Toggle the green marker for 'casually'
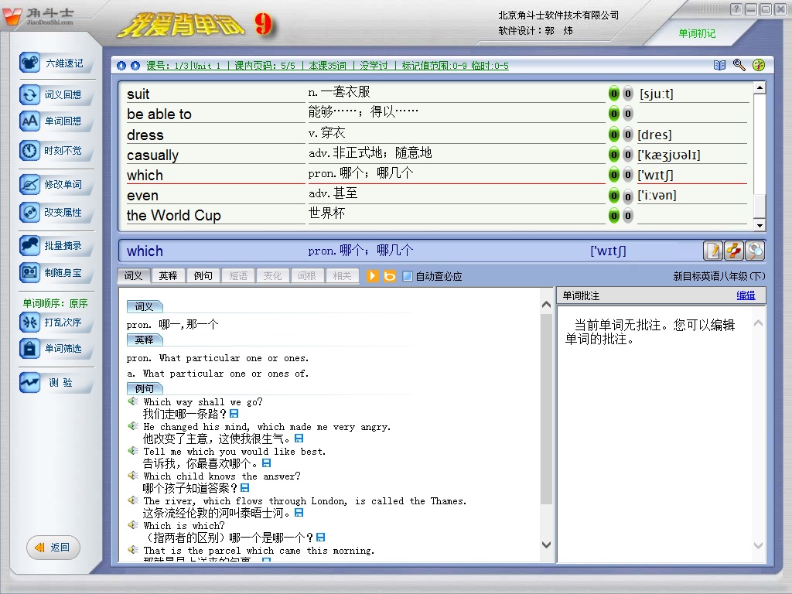This screenshot has width=792, height=594. click(613, 155)
